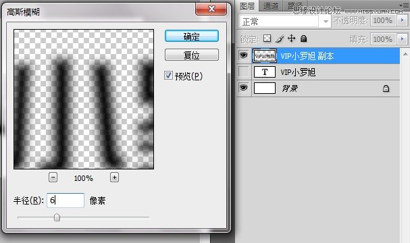Select the 背景 layer name
Viewport: 410px width, 243px height.
click(x=290, y=88)
